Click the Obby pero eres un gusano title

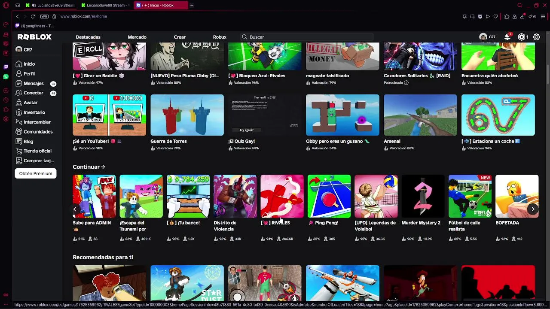(x=338, y=141)
